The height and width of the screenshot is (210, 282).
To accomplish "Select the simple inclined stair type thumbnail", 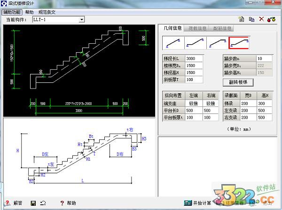I will [173, 43].
